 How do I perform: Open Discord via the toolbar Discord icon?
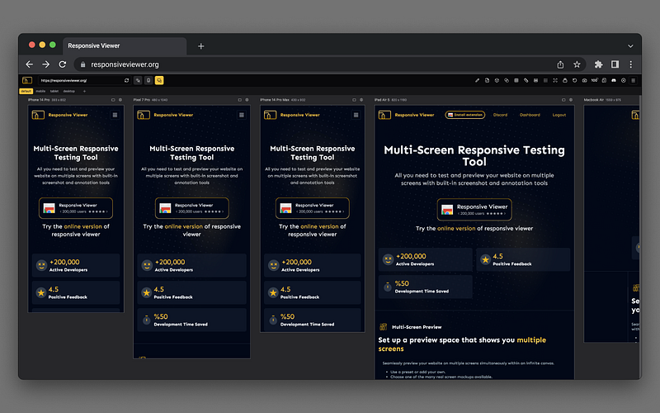pyautogui.click(x=614, y=80)
